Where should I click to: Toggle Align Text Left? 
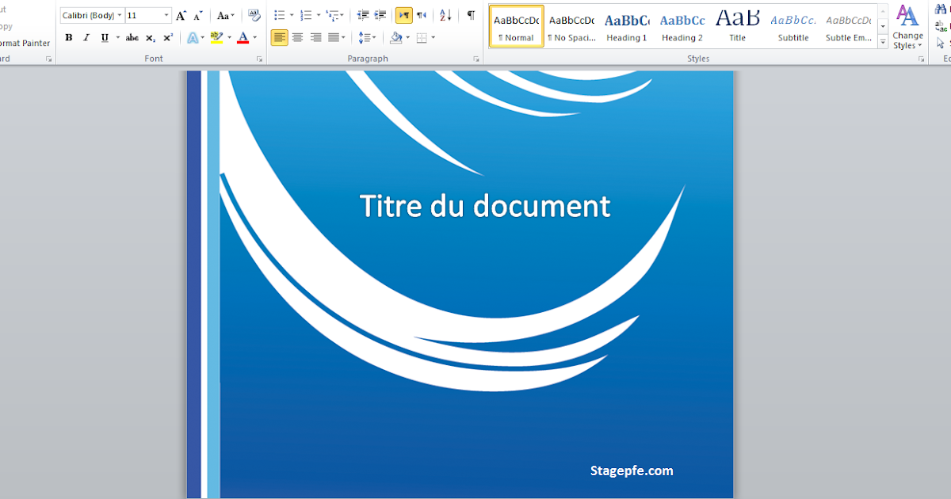pyautogui.click(x=279, y=37)
